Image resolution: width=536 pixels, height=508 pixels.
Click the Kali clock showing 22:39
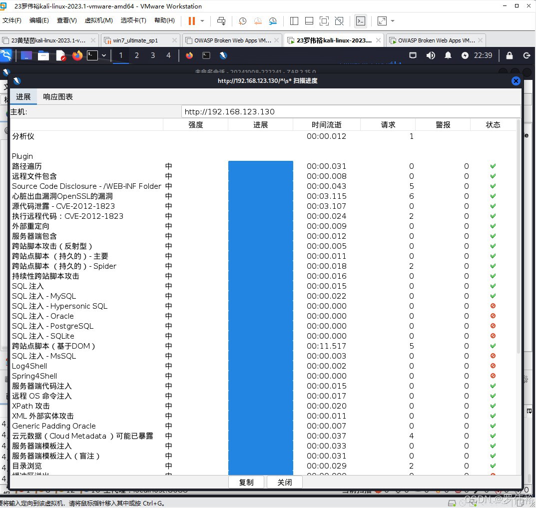coord(483,55)
